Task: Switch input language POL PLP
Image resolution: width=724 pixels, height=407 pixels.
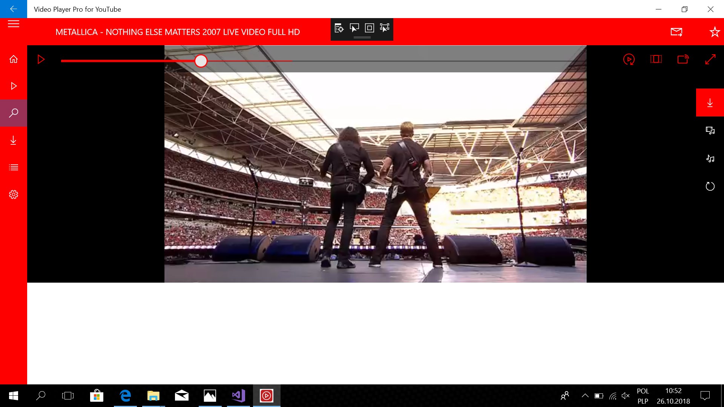Action: pyautogui.click(x=643, y=396)
